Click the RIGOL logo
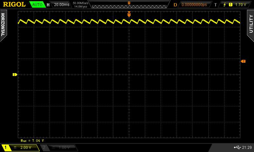254x152 pixels. pos(14,4)
